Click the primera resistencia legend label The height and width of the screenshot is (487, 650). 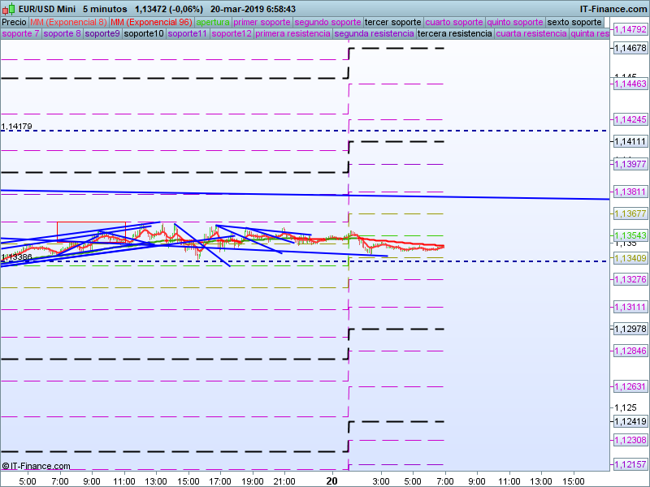(292, 34)
